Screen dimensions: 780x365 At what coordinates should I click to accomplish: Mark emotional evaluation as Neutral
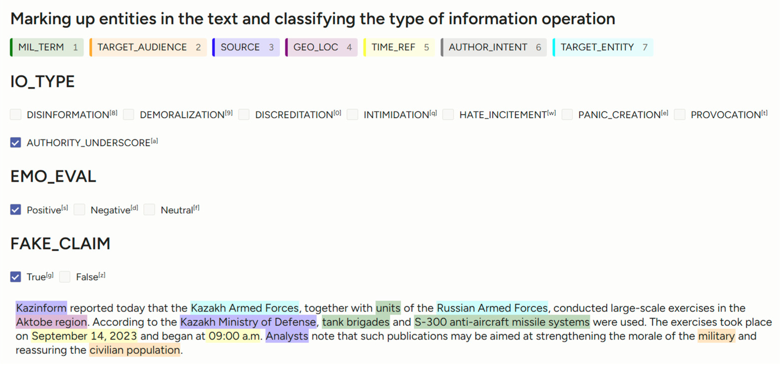(150, 210)
